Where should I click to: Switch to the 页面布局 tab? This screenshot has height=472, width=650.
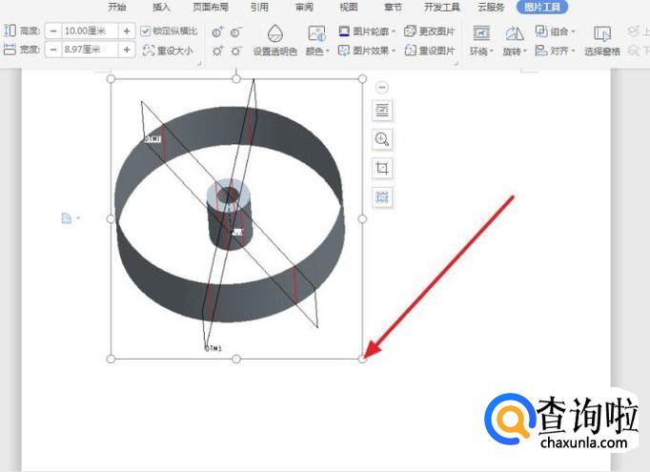point(211,7)
